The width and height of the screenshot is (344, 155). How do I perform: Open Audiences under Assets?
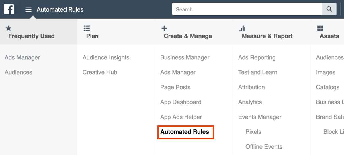coord(330,57)
